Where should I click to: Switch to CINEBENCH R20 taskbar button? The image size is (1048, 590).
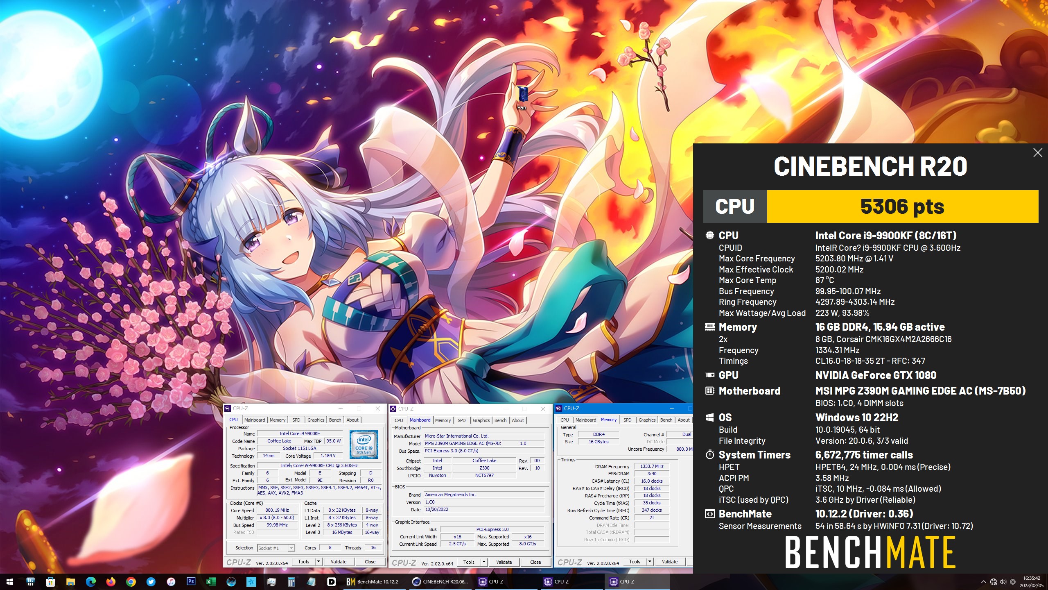pyautogui.click(x=440, y=581)
